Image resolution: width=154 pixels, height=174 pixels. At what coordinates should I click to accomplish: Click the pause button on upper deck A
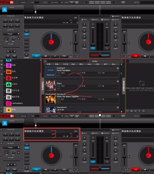coord(45,56)
